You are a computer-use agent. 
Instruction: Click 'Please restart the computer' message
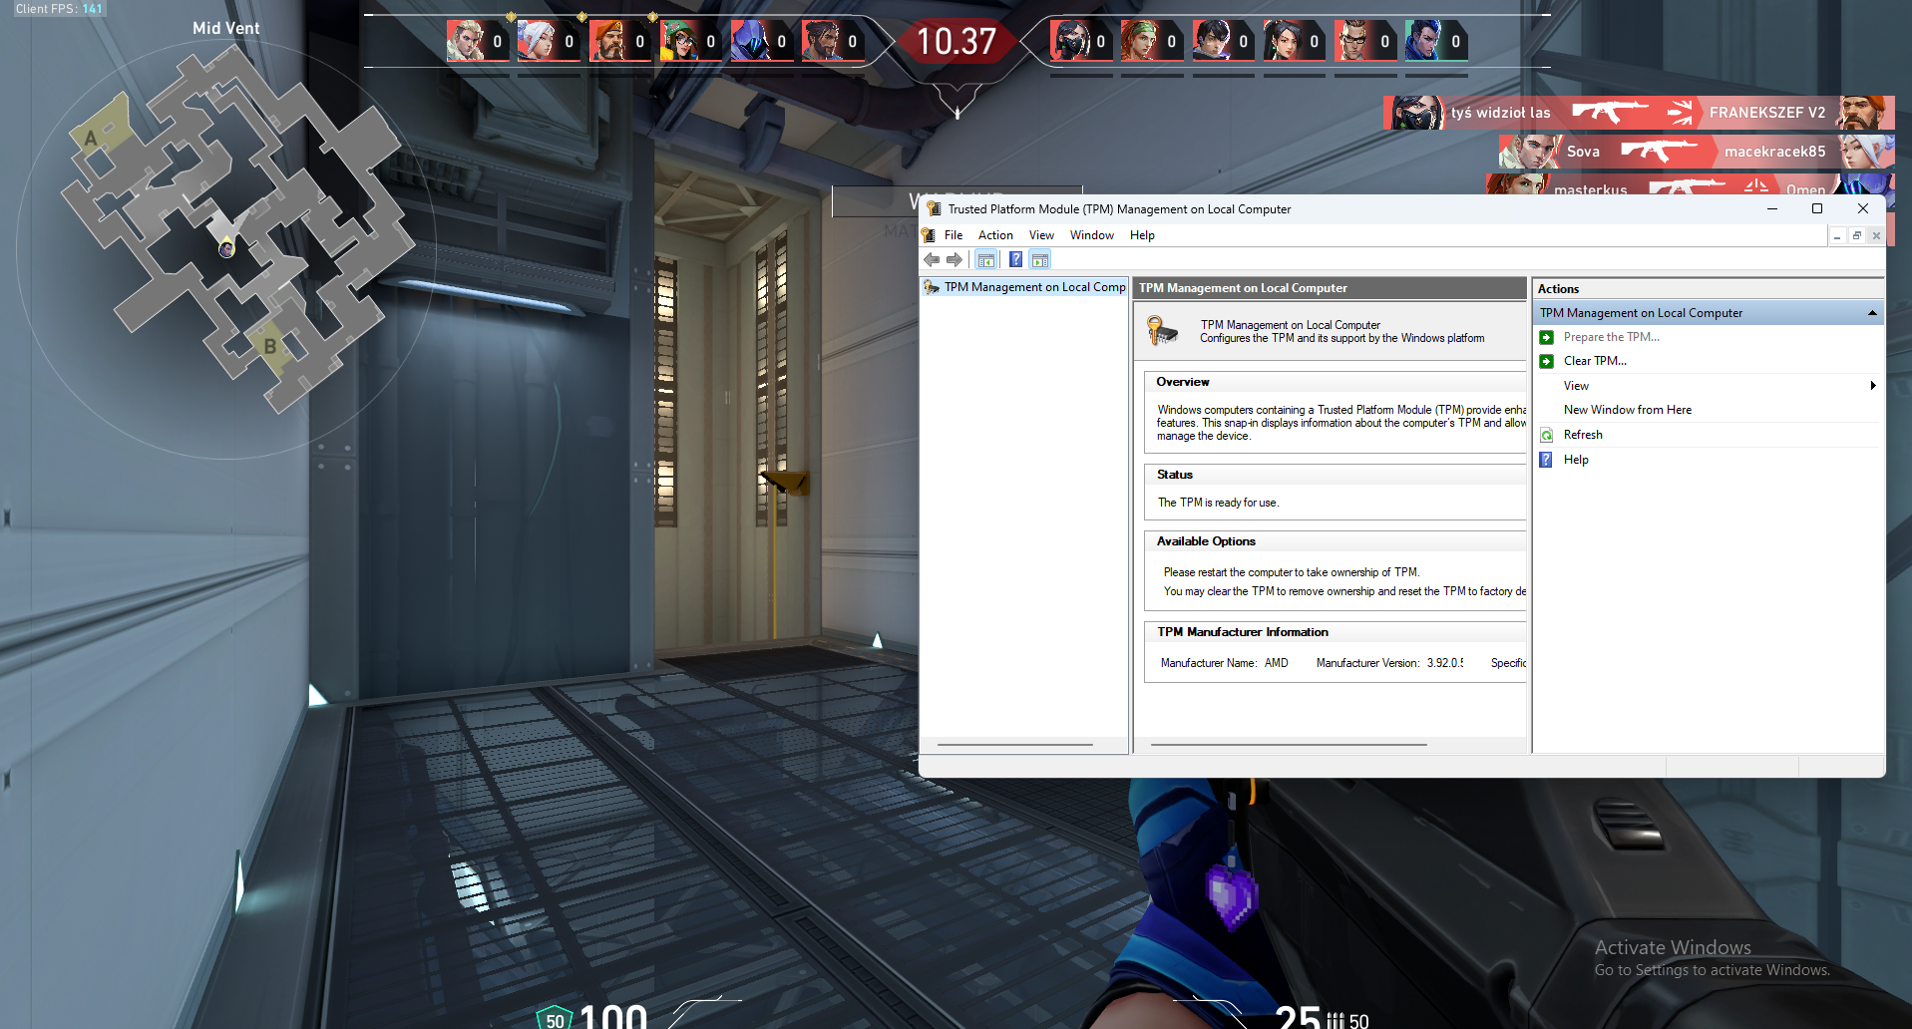[x=1292, y=572]
